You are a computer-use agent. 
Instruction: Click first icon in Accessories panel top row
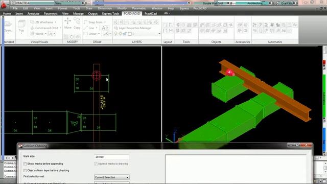240,25
